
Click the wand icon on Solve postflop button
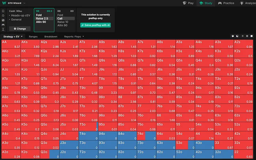(83, 25)
